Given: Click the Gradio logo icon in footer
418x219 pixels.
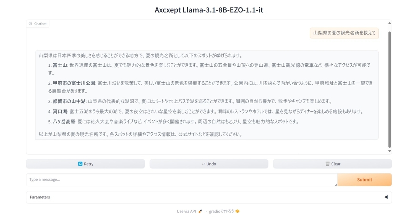Looking at the screenshot, I should tap(238, 211).
